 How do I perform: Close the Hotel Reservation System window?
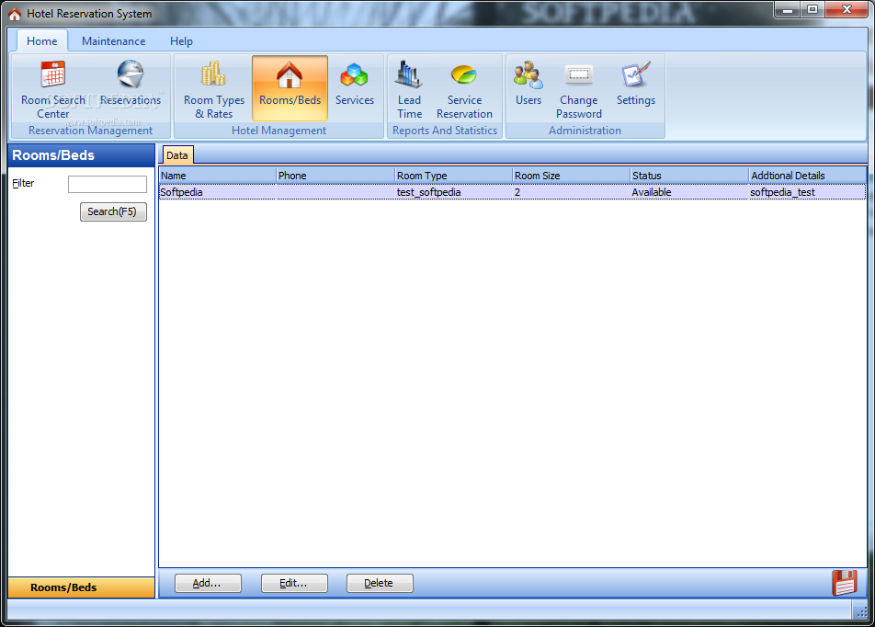(847, 9)
